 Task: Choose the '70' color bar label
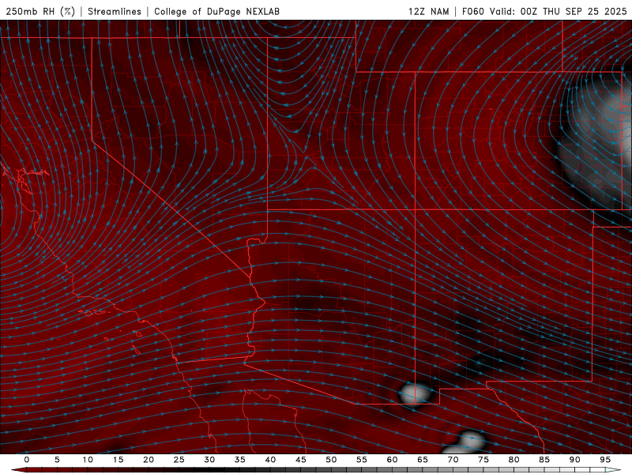click(x=453, y=460)
